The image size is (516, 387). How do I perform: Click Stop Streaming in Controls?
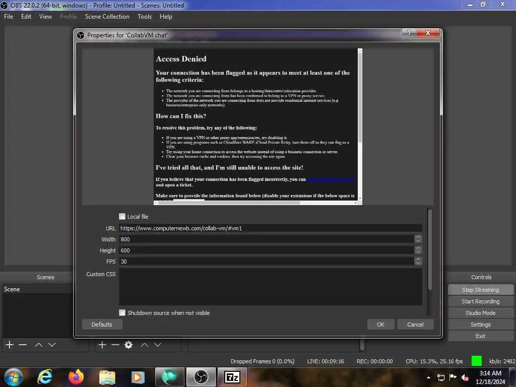click(x=480, y=290)
